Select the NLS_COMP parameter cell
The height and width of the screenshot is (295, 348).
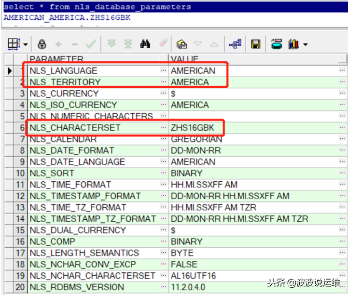(x=97, y=241)
